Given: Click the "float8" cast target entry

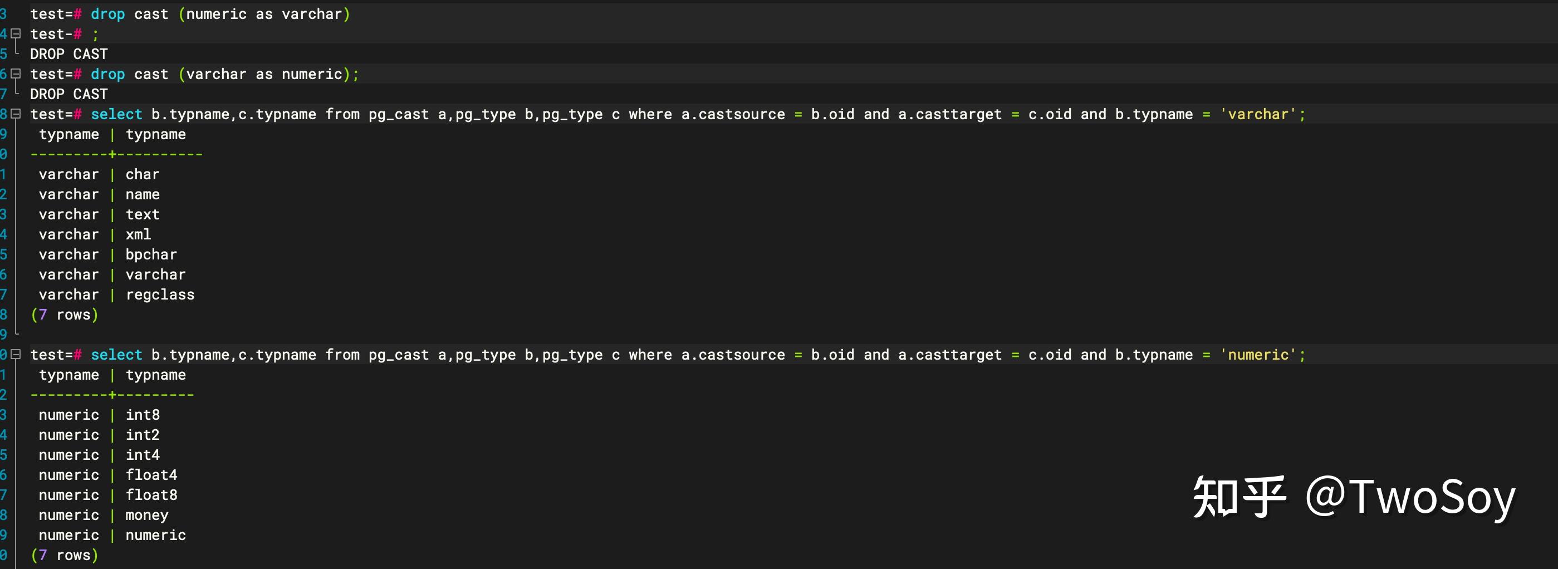Looking at the screenshot, I should pos(151,495).
